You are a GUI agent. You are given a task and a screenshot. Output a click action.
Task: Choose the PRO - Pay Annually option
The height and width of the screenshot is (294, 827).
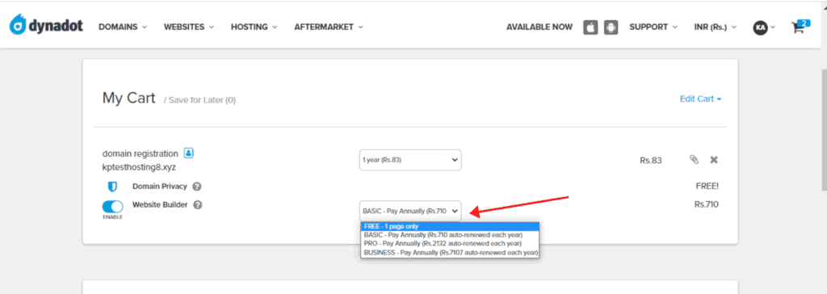[451, 244]
